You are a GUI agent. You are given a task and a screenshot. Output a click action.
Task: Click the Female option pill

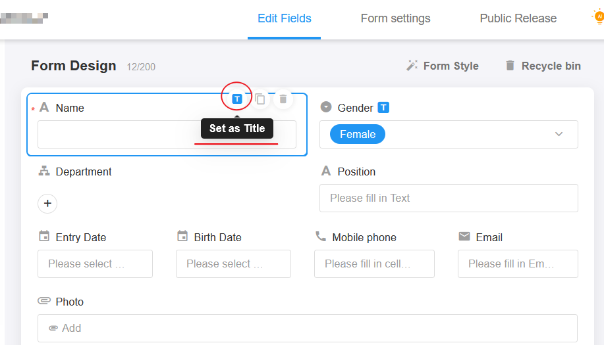(x=358, y=134)
